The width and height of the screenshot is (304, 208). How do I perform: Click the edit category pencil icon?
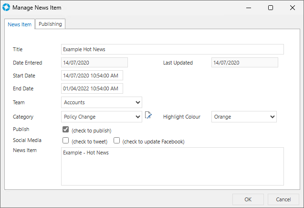coord(148,115)
